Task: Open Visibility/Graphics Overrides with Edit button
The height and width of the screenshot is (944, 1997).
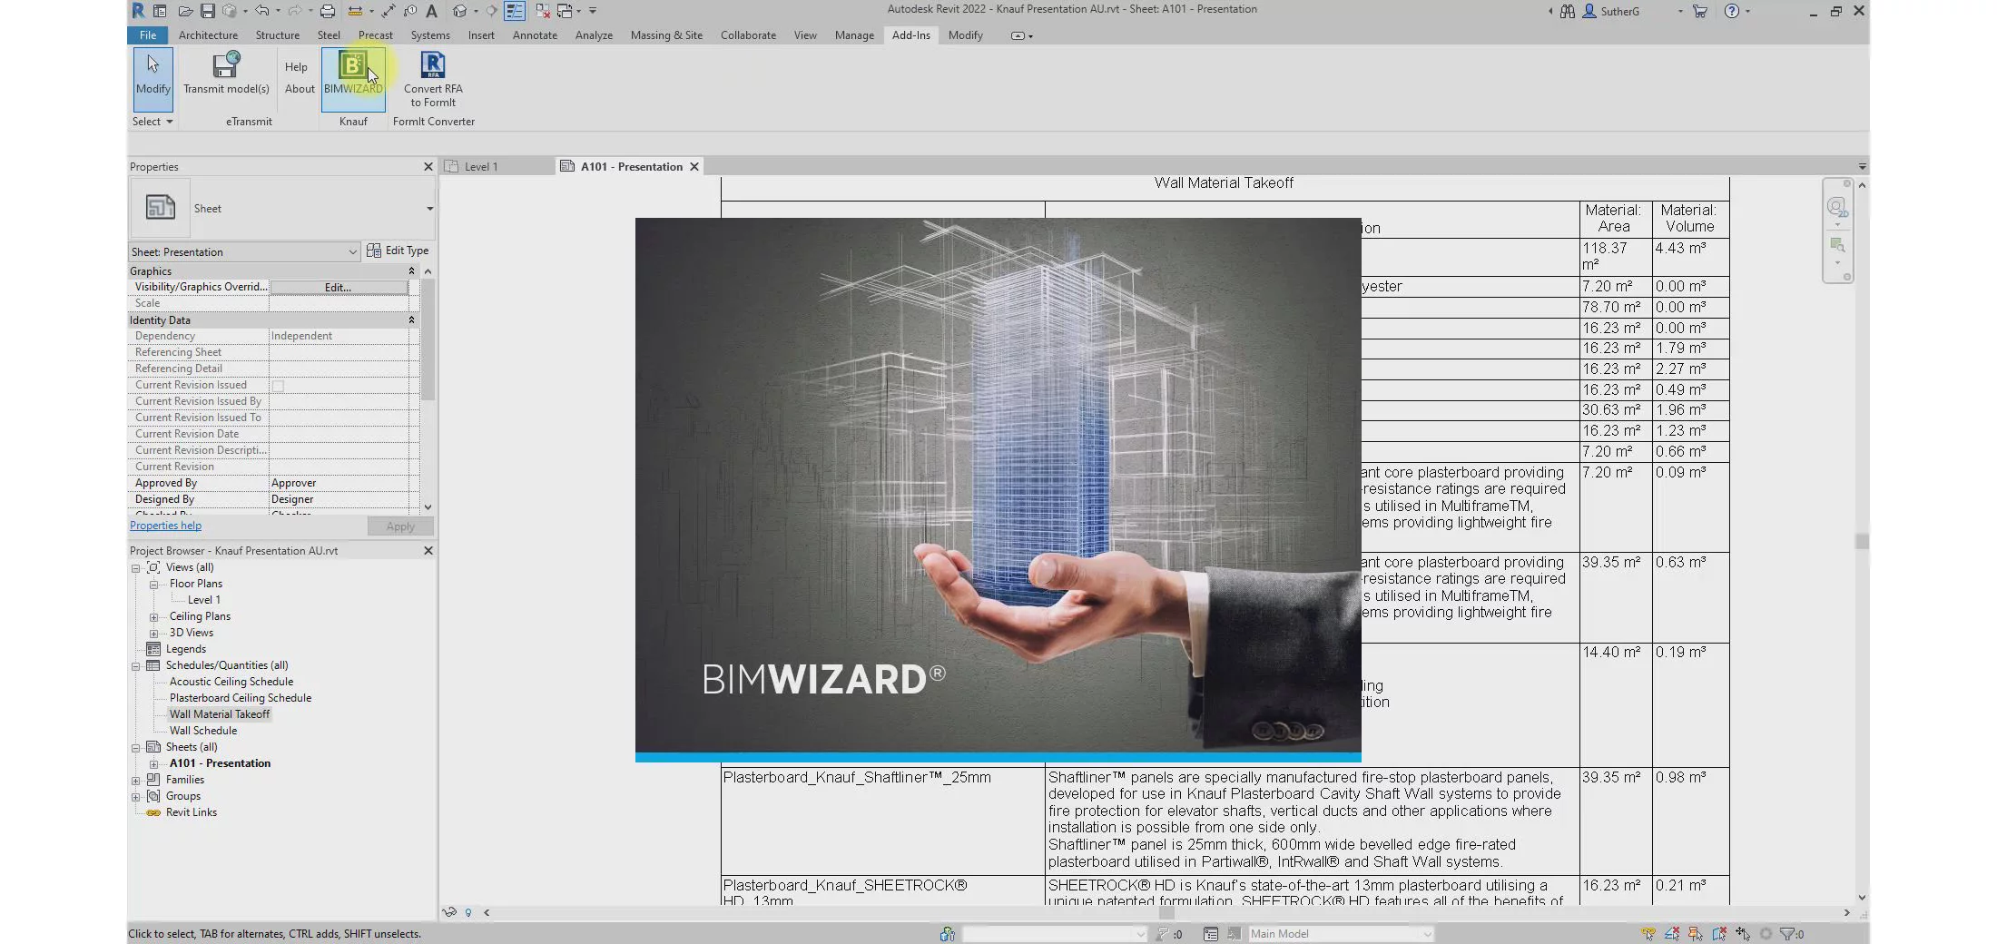Action: (x=338, y=287)
